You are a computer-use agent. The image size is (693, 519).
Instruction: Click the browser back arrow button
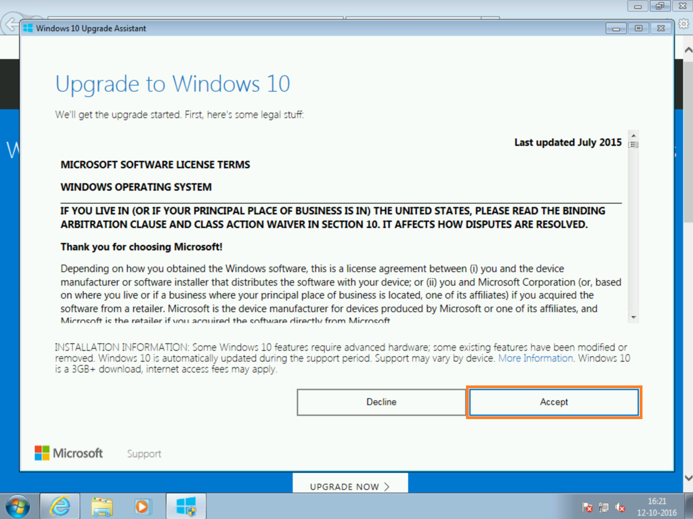[10, 24]
